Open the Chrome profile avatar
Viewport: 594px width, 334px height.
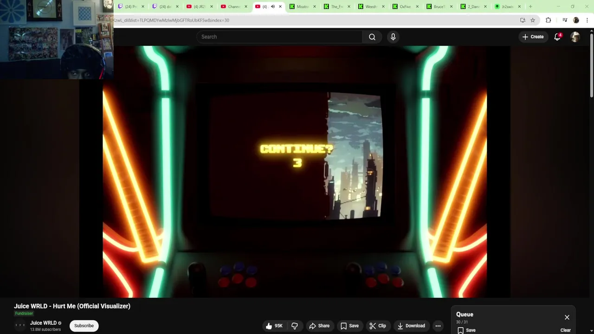point(576,20)
